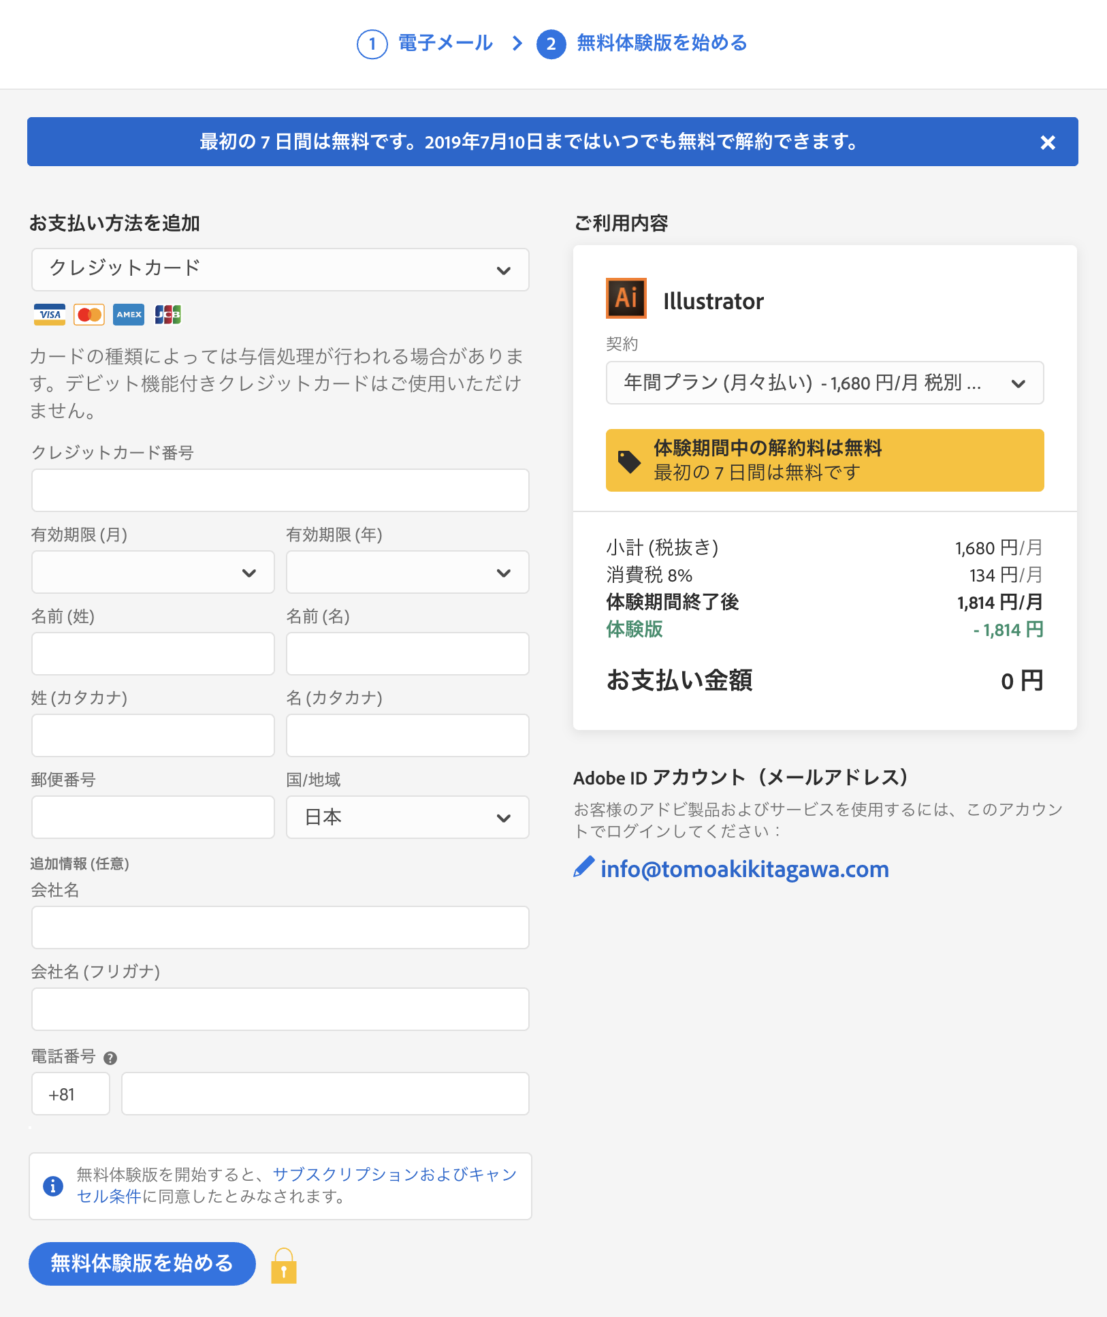Click the 消費税 8% amount 134 円/月
Screen dimensions: 1107x1317
coord(1006,575)
